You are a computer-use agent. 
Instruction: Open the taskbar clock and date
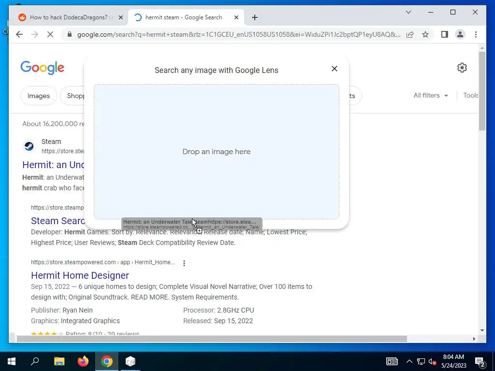453,361
